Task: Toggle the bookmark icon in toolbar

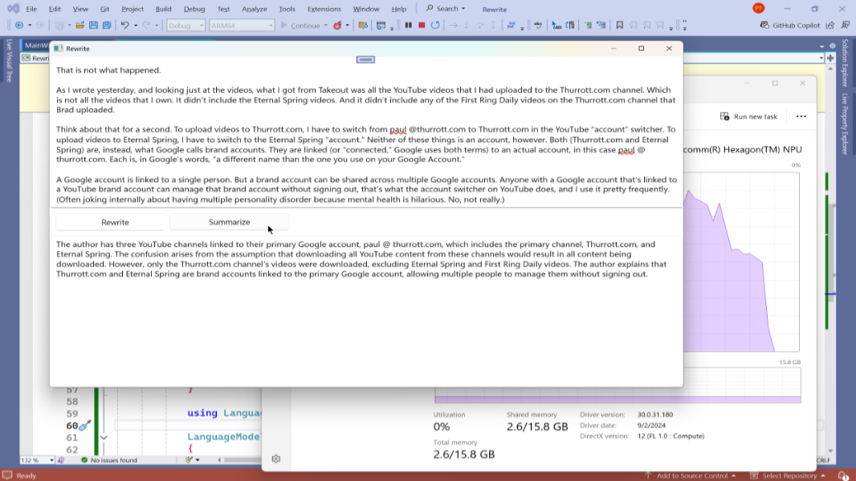Action: click(x=619, y=26)
